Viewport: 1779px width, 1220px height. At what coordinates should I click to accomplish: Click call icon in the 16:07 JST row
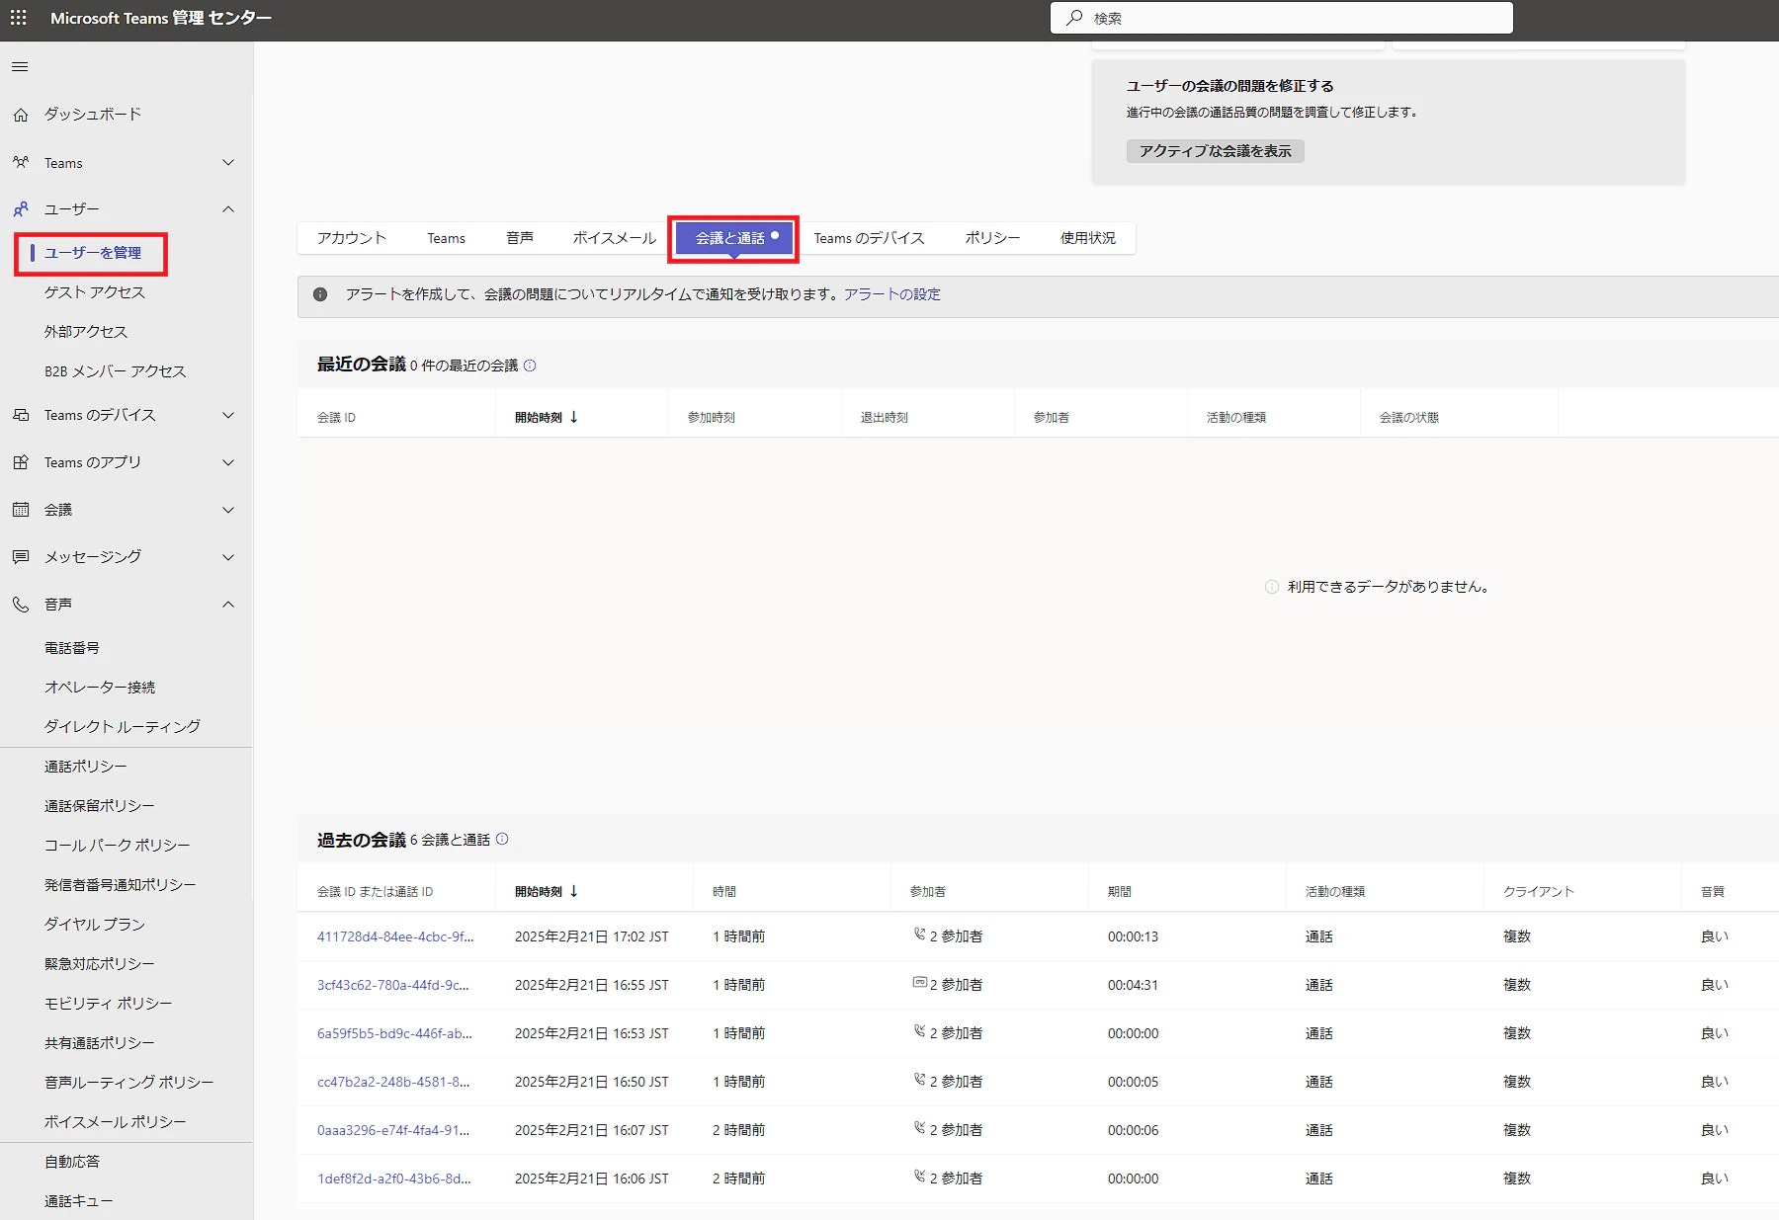[x=919, y=1127]
